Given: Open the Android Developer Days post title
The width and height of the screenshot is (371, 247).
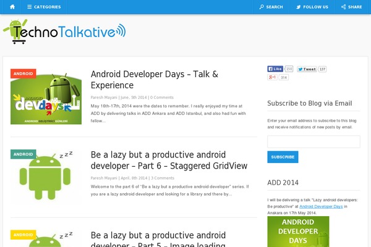Looking at the screenshot, I should [154, 80].
